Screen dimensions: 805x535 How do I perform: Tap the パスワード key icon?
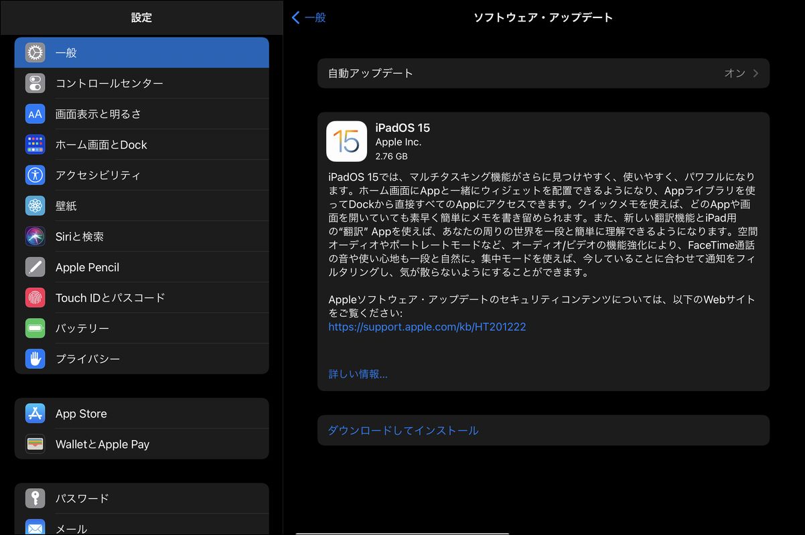pos(35,498)
